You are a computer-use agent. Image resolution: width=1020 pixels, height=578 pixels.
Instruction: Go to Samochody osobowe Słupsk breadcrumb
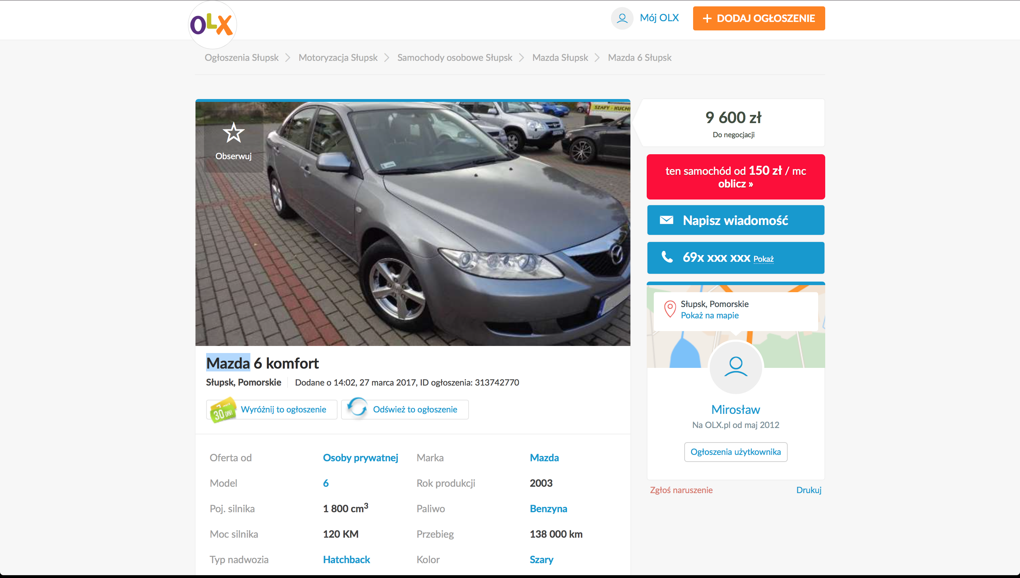tap(454, 58)
